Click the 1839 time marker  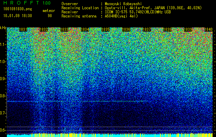[x=188, y=29]
